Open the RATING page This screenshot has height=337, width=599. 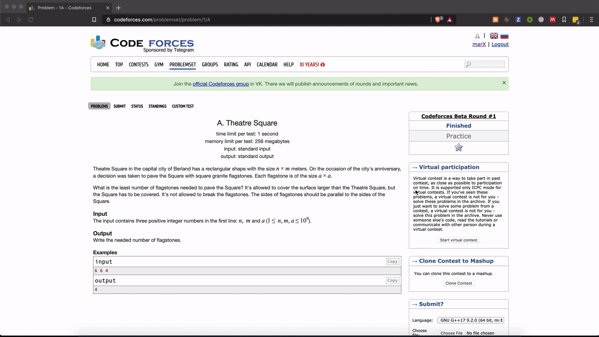point(231,65)
